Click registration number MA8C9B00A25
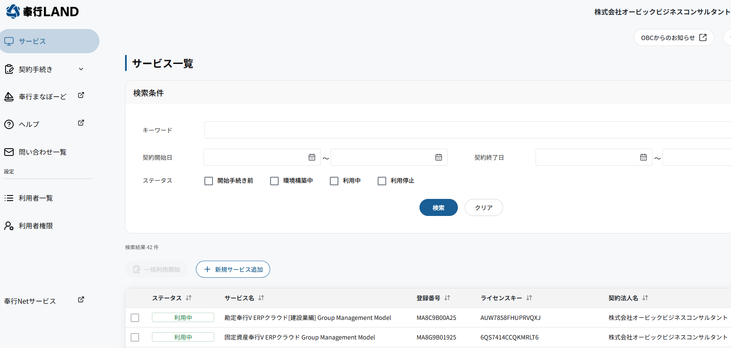 click(436, 318)
